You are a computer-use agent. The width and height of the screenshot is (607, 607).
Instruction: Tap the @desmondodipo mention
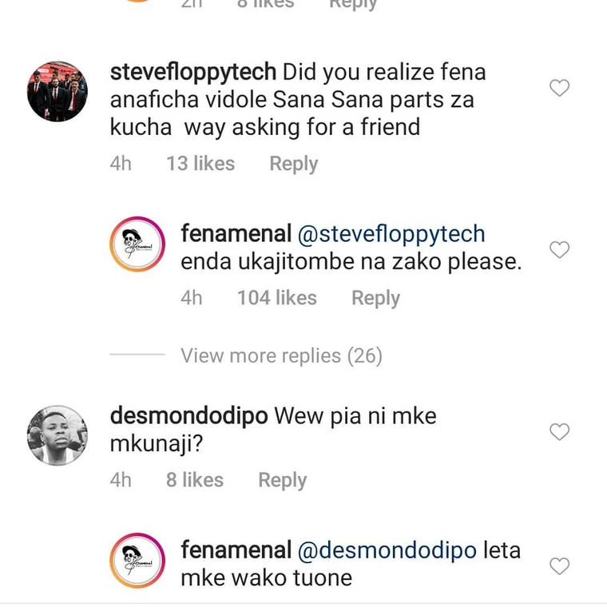(x=387, y=550)
